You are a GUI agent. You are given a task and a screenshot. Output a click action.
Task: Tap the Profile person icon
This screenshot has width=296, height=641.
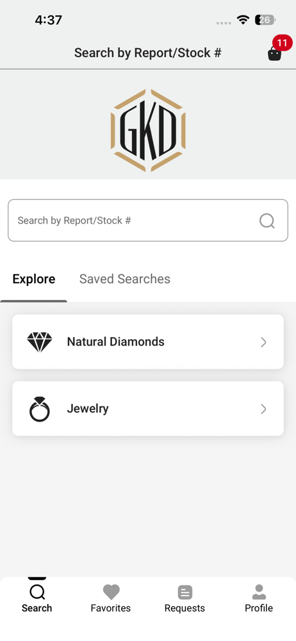coord(259,592)
